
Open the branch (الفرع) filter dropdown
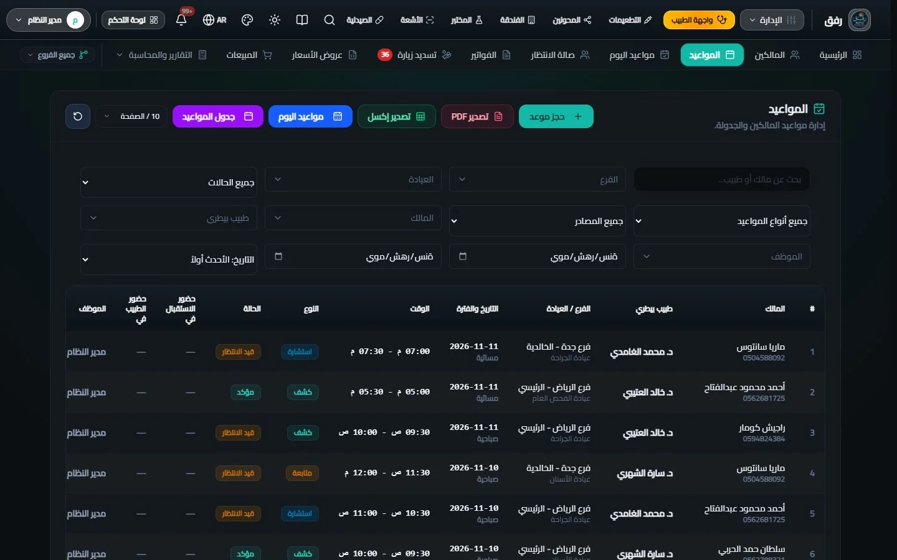coord(538,179)
